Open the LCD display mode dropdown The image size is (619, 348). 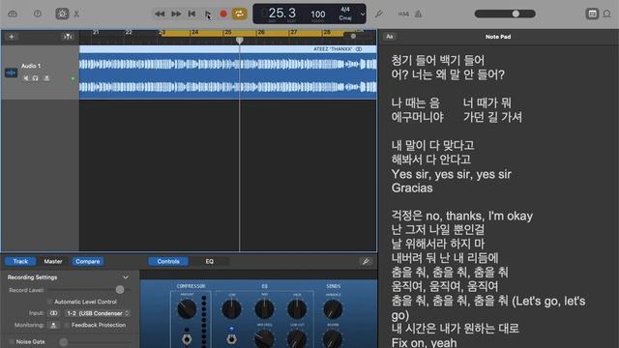pyautogui.click(x=363, y=14)
